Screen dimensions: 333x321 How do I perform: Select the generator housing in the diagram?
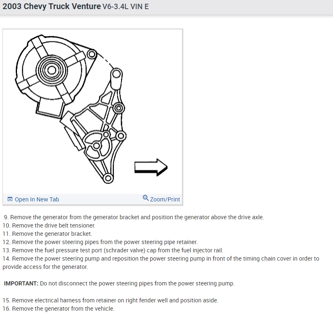(51, 70)
